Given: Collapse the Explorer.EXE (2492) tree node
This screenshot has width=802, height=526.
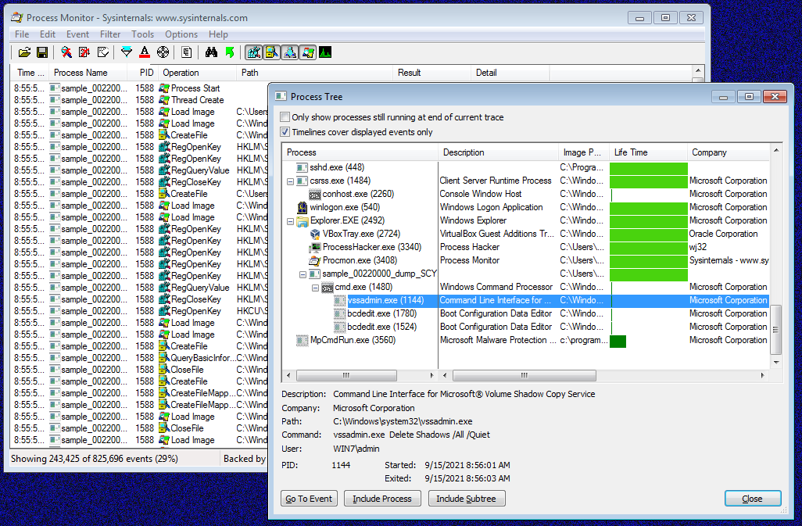Looking at the screenshot, I should click(291, 221).
